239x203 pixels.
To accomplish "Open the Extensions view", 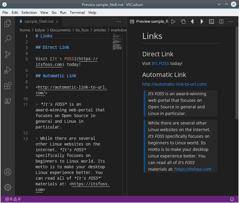I will click(7, 86).
